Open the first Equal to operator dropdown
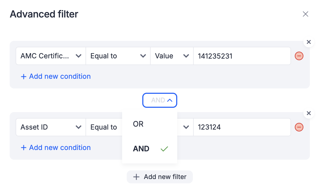The width and height of the screenshot is (319, 193). [118, 56]
